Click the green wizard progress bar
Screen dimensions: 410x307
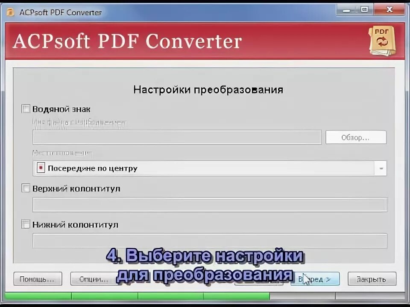pos(205,296)
